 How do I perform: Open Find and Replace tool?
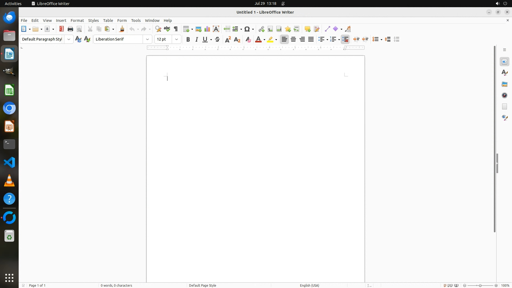(158, 29)
